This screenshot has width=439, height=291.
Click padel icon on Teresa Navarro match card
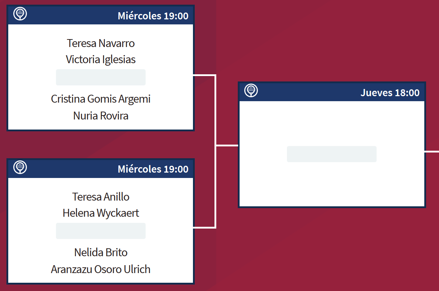click(20, 14)
